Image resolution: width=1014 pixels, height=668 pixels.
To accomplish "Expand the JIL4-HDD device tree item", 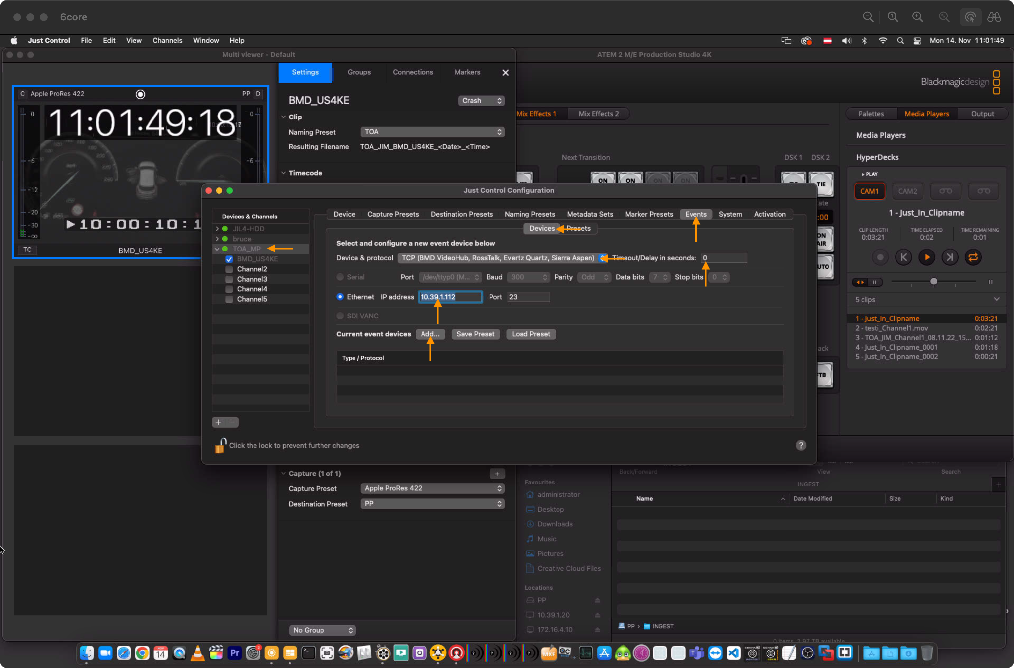I will coord(217,229).
